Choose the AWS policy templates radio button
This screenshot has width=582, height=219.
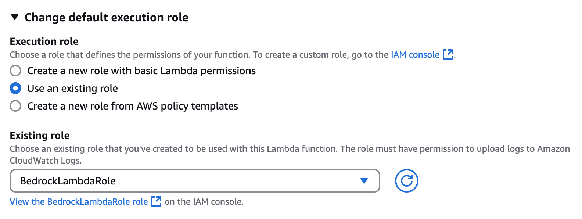coord(15,106)
